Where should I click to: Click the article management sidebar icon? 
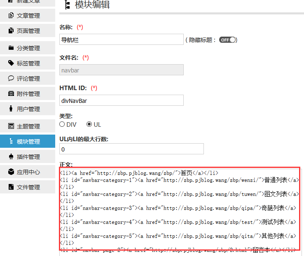tap(11, 16)
